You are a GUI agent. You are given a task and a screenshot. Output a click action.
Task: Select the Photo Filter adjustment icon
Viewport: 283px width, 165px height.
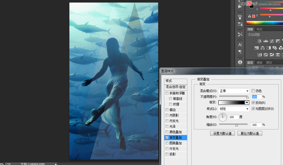[x=274, y=48]
